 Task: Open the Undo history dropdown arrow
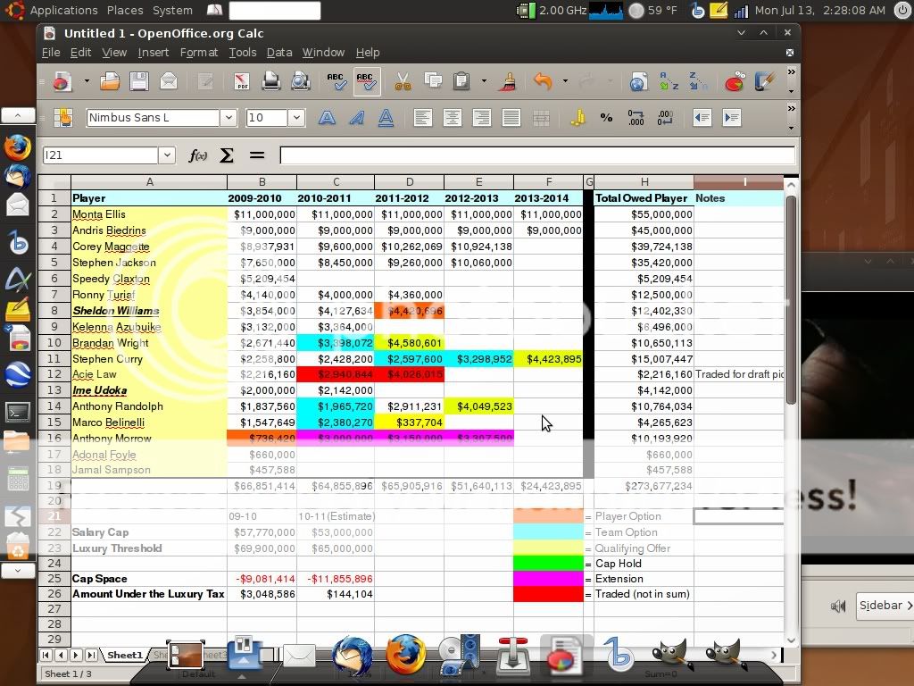coord(565,81)
